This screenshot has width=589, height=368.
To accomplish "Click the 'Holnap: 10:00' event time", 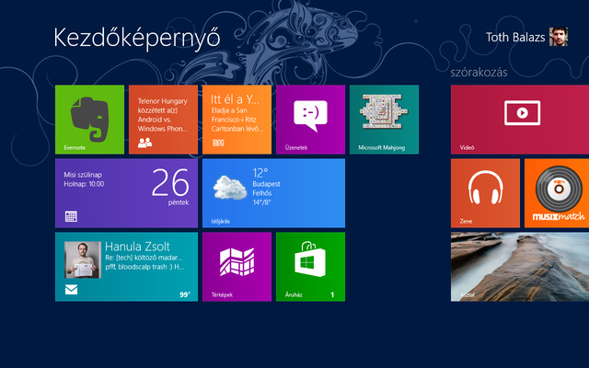I will click(84, 184).
